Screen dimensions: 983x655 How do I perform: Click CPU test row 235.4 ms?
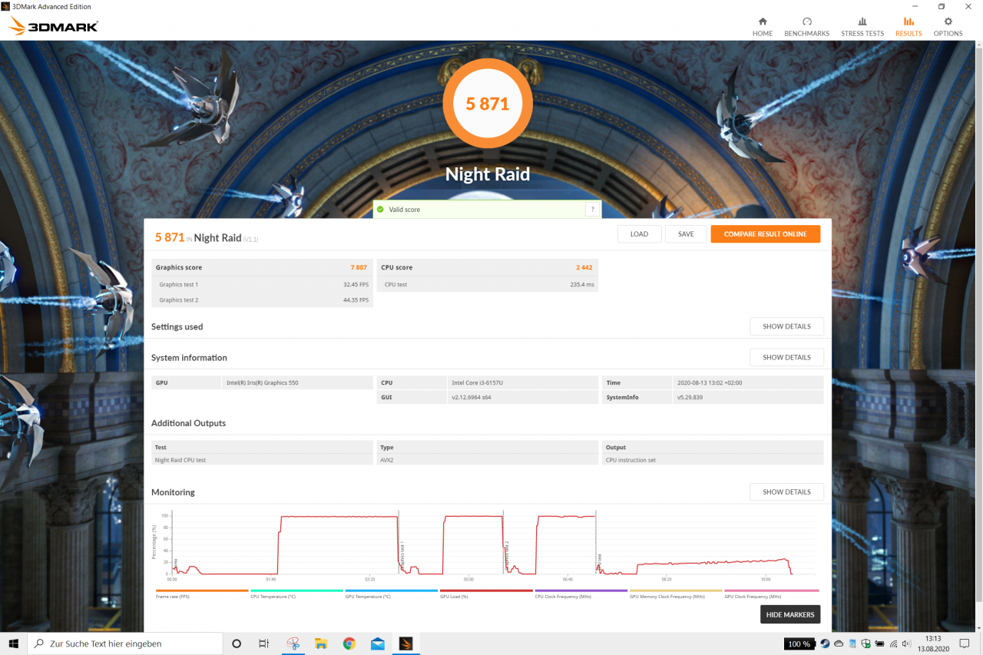(x=488, y=284)
